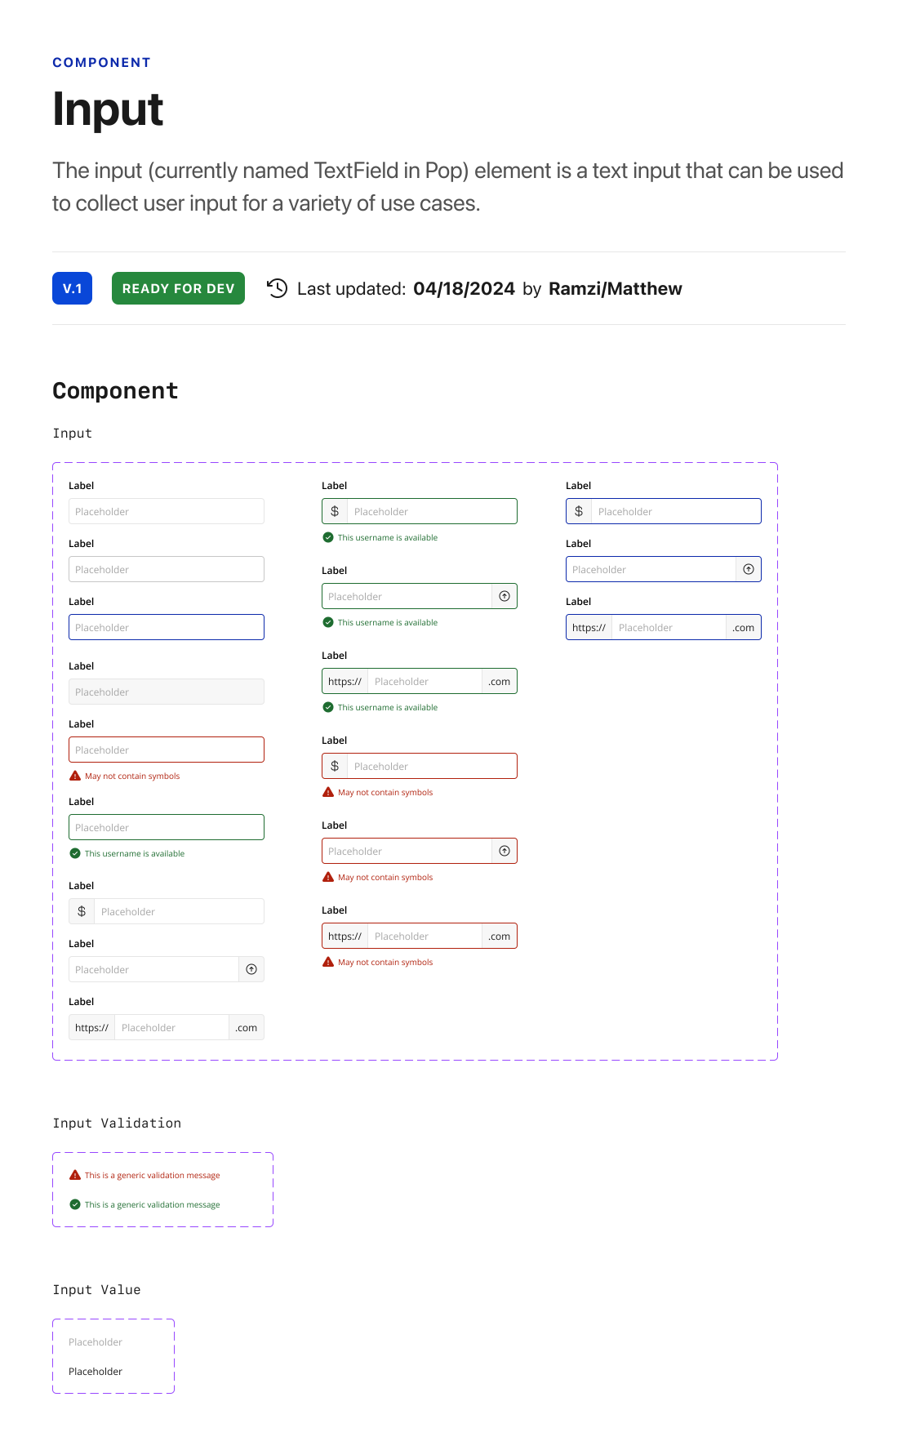Click the light gray Placeholder under Input Value
The height and width of the screenshot is (1446, 898).
coord(96,1341)
